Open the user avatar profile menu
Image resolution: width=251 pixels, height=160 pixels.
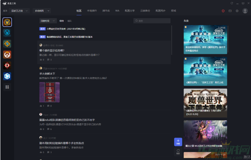[x=245, y=11]
